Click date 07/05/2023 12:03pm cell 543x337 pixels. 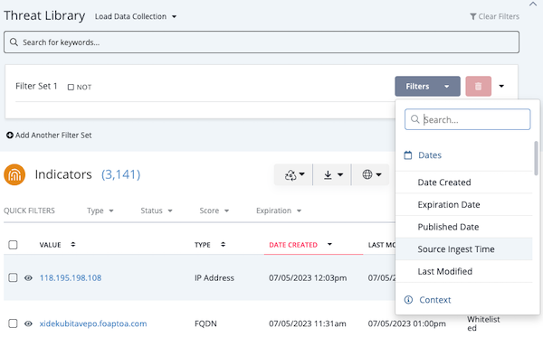pyautogui.click(x=308, y=278)
